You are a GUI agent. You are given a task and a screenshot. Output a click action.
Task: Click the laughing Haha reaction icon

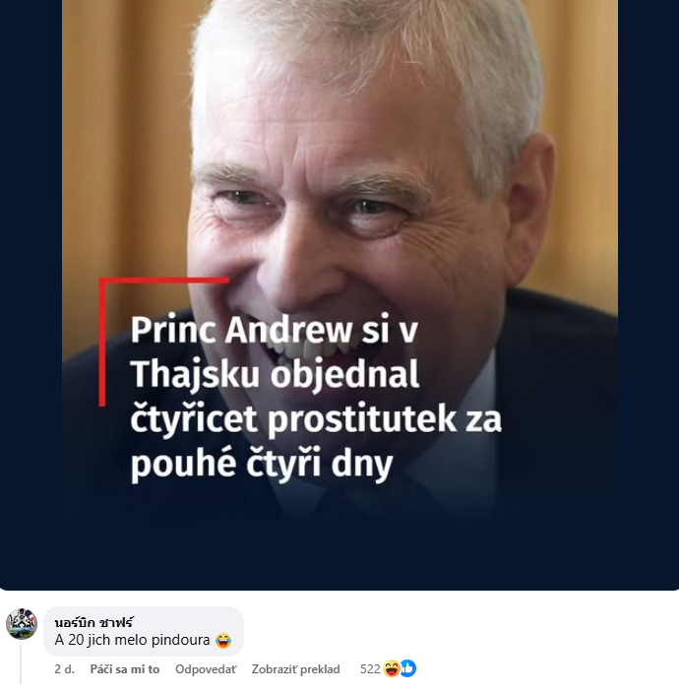click(392, 668)
